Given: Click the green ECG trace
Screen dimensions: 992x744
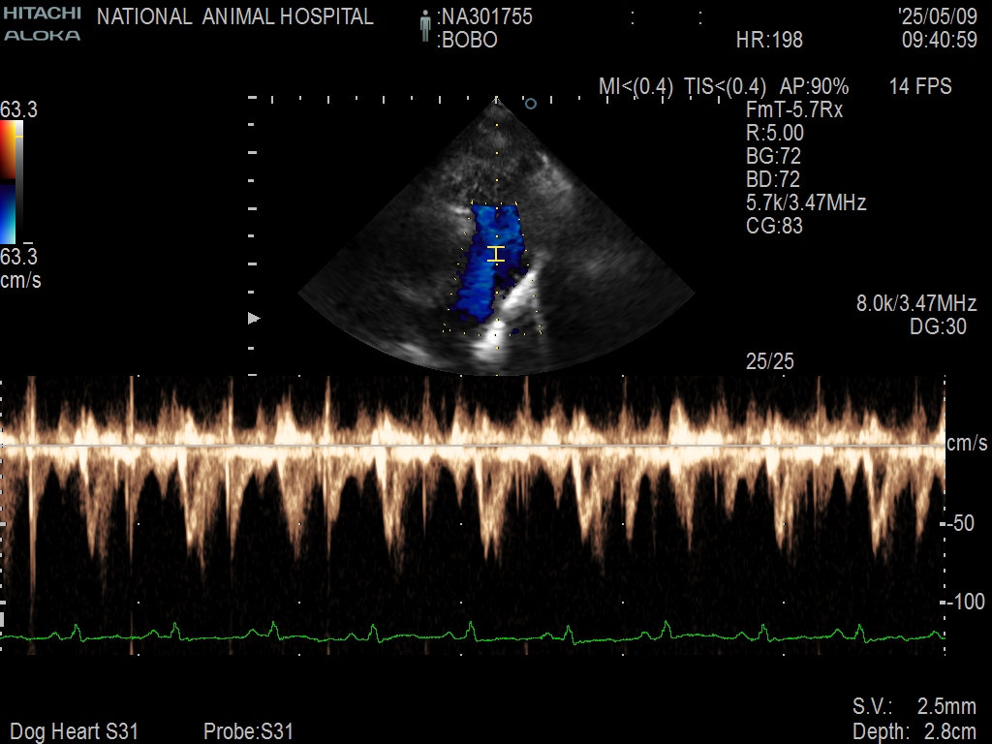Looking at the screenshot, I should 473,635.
